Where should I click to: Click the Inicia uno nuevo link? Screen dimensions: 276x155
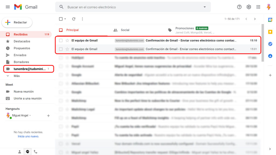coord(28,136)
